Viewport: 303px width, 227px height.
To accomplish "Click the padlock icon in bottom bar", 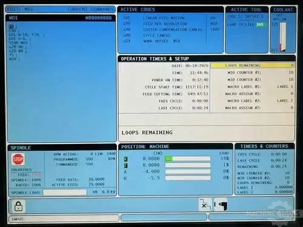I will click(x=18, y=206).
